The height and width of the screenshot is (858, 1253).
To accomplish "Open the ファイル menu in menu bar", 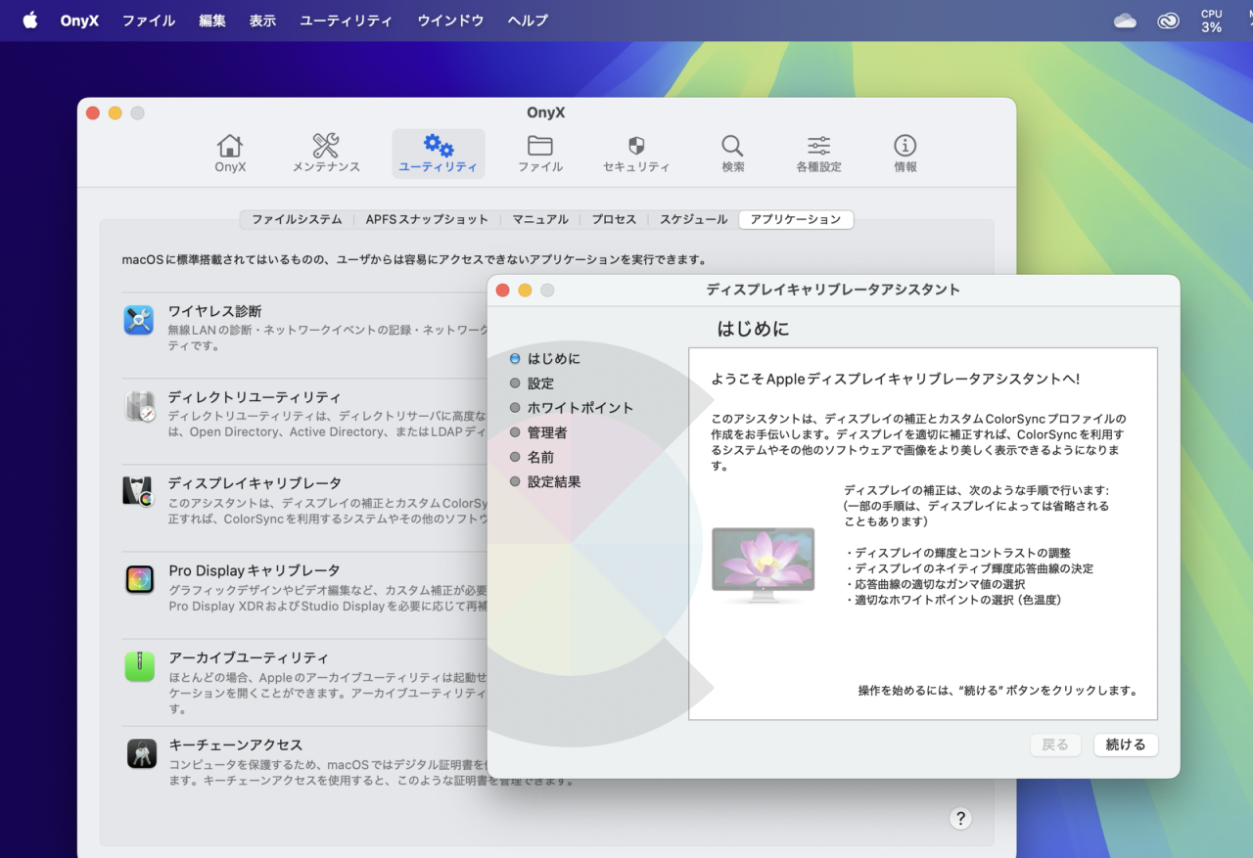I will (x=149, y=21).
